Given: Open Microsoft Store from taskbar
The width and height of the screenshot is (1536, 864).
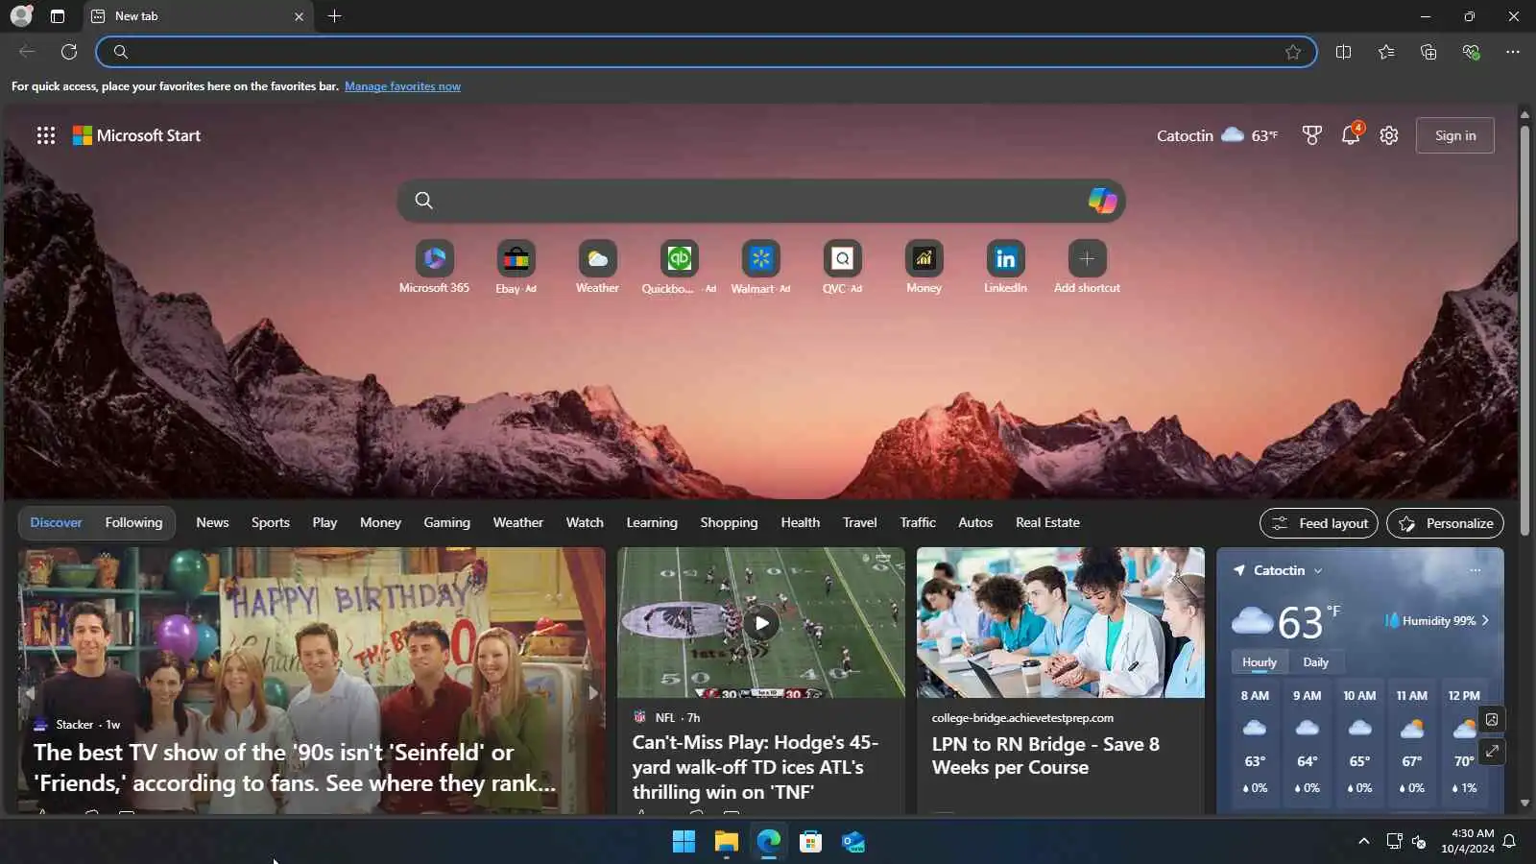Looking at the screenshot, I should [810, 842].
